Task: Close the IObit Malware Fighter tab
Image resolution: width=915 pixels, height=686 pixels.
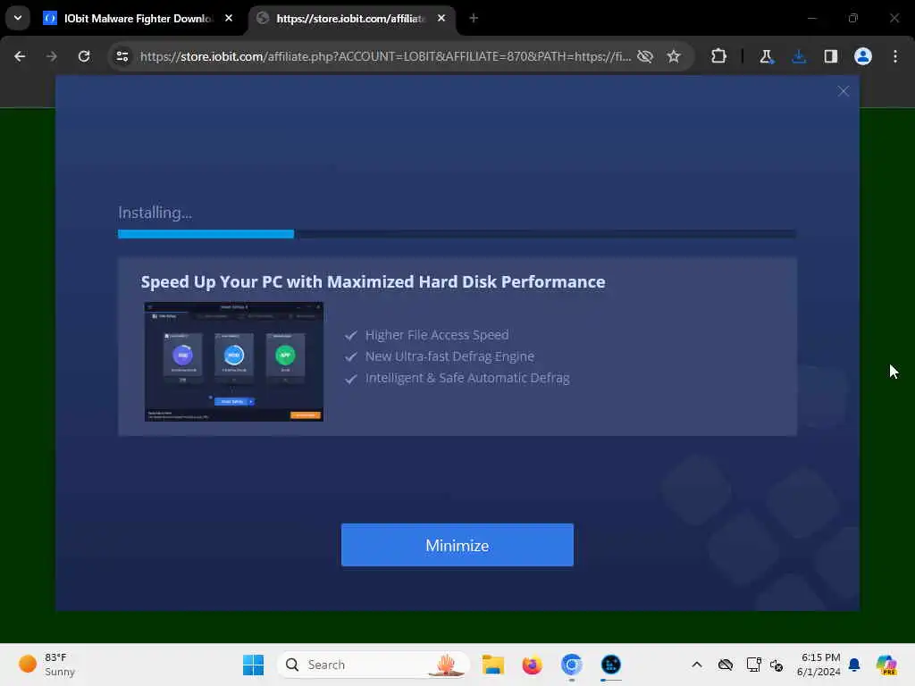Action: 229,19
